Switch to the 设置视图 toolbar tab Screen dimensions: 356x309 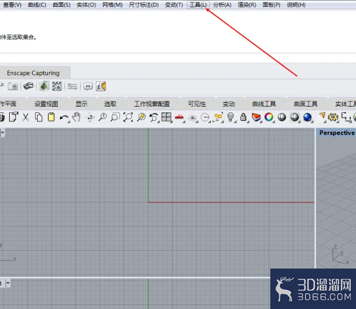[x=46, y=104]
